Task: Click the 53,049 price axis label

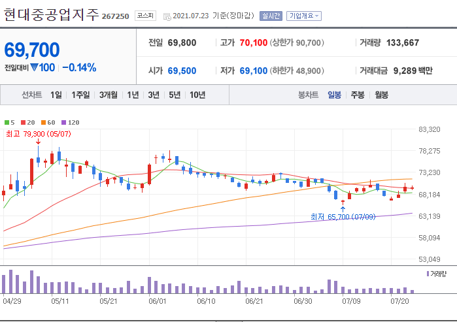Action: [x=430, y=259]
